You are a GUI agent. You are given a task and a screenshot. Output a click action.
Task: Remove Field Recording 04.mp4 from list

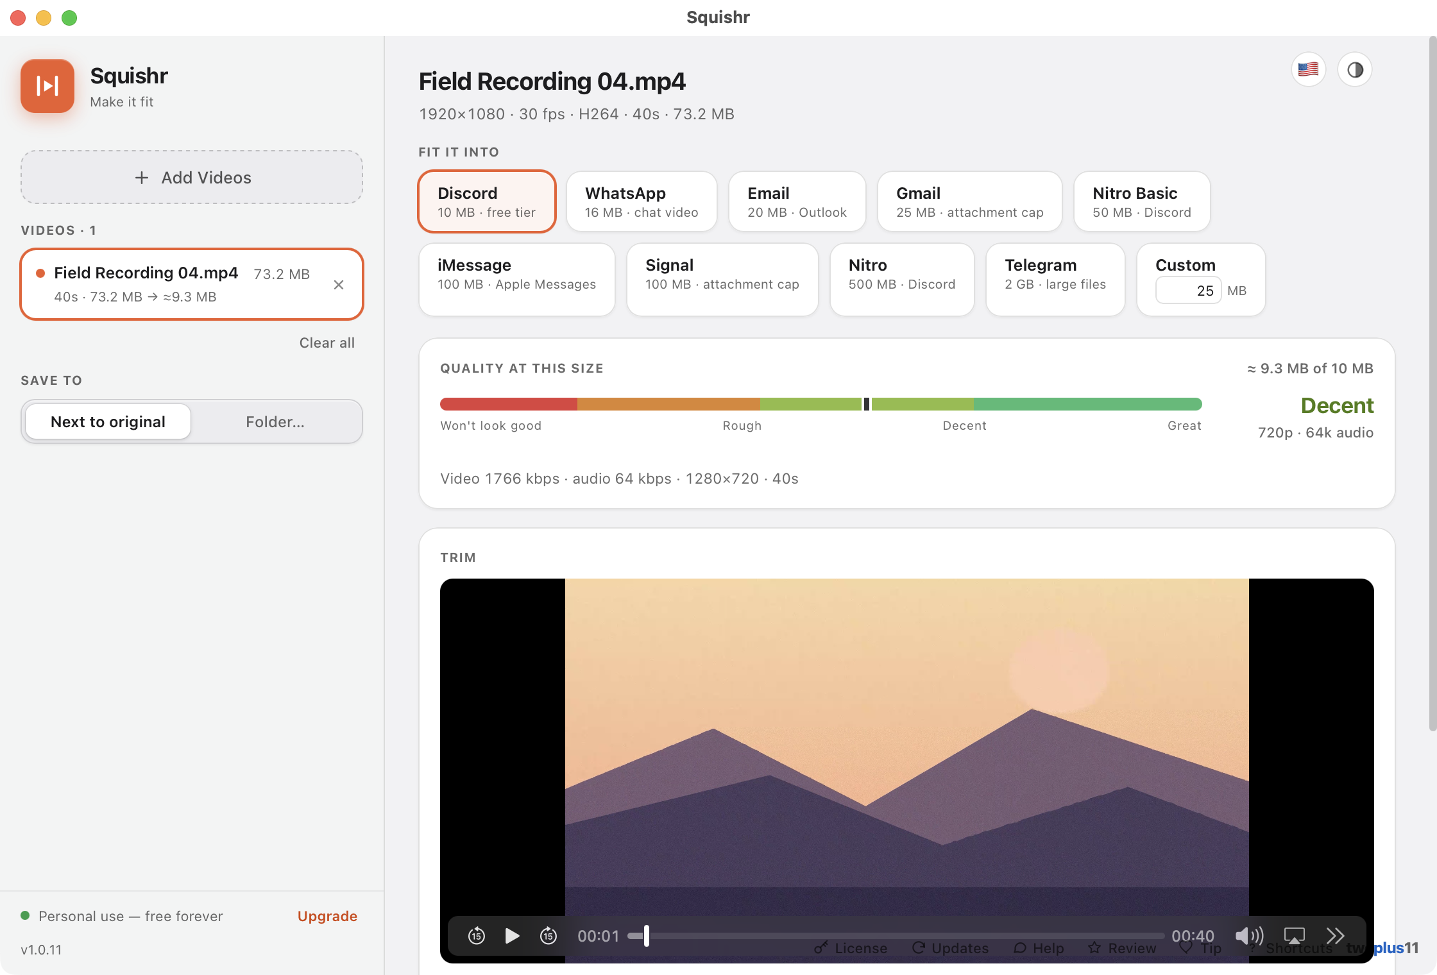pyautogui.click(x=339, y=285)
